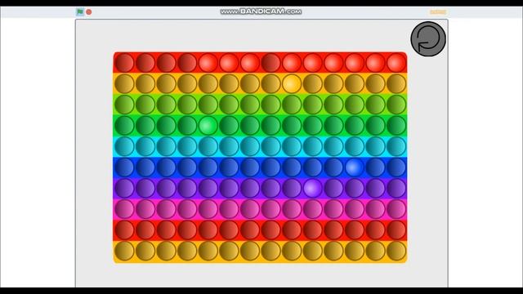Pop the second bubble in the light green row

click(145, 105)
